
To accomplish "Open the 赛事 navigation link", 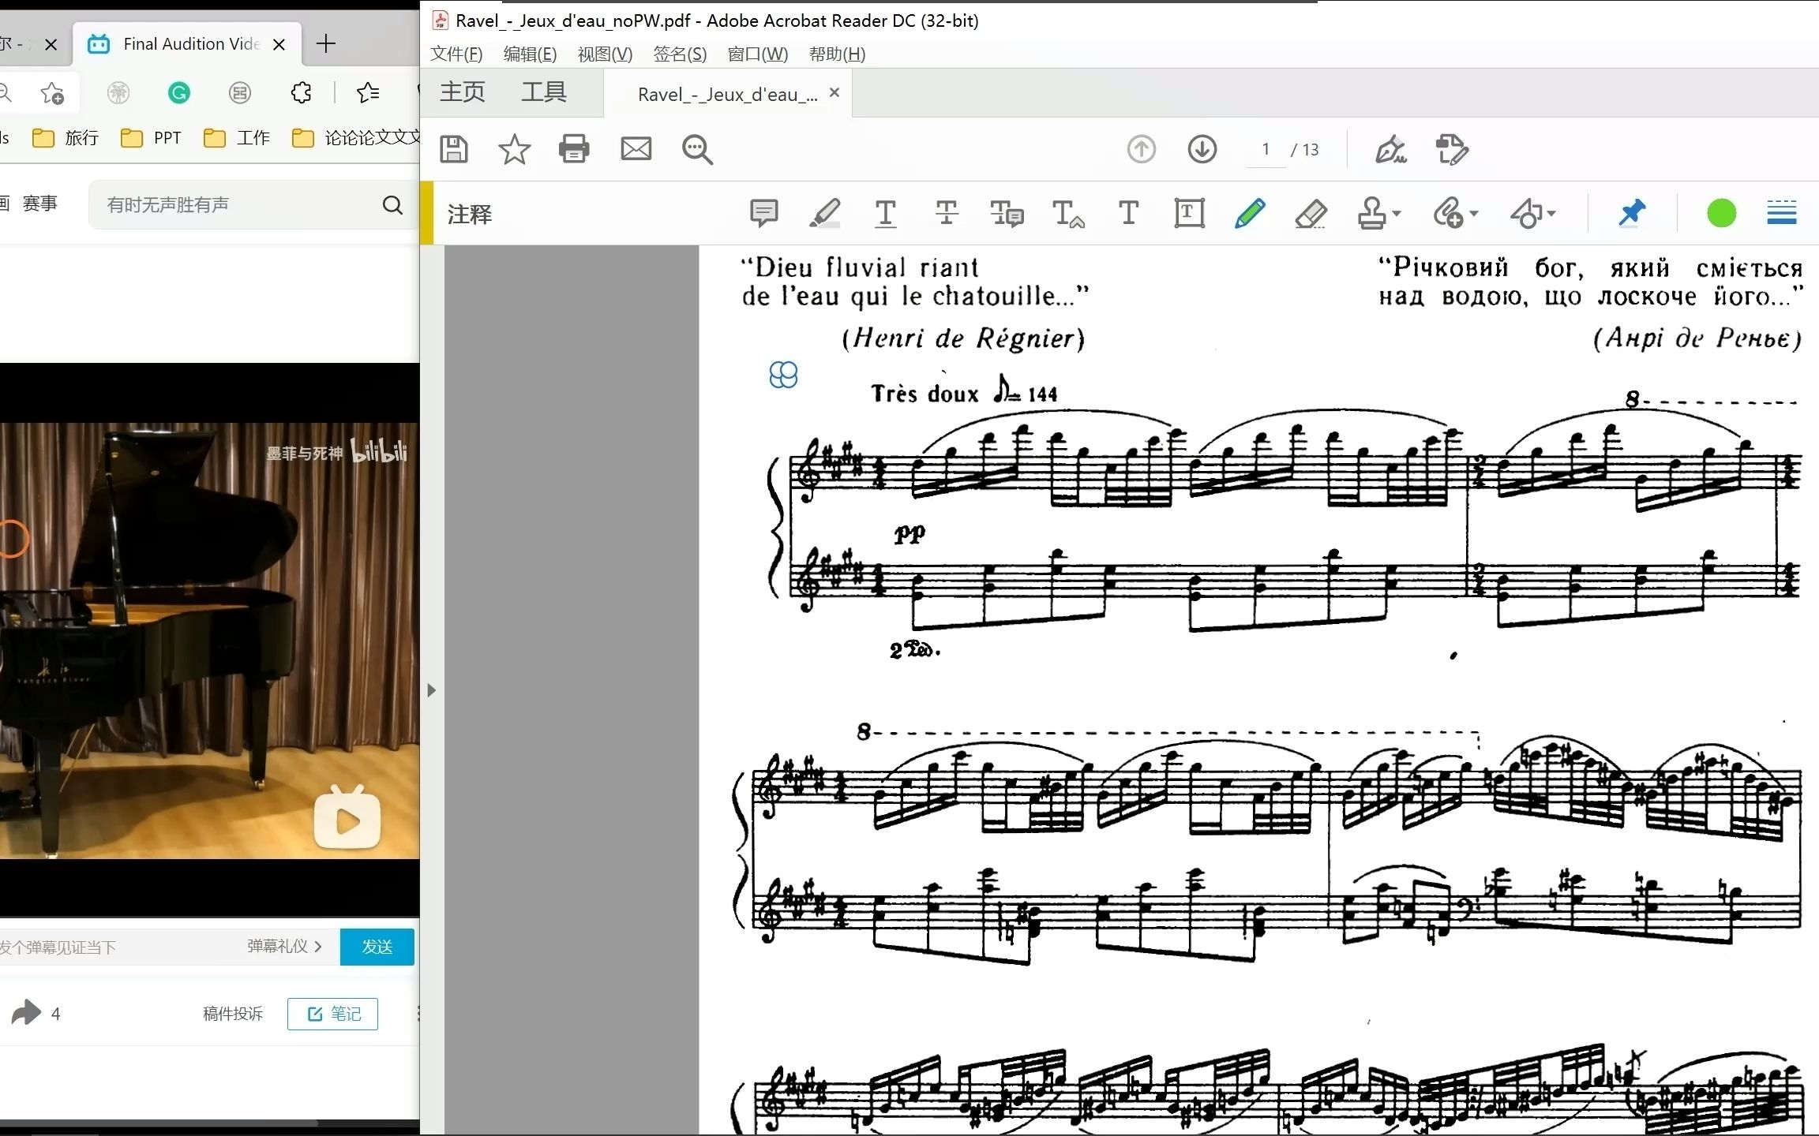I will tap(39, 204).
